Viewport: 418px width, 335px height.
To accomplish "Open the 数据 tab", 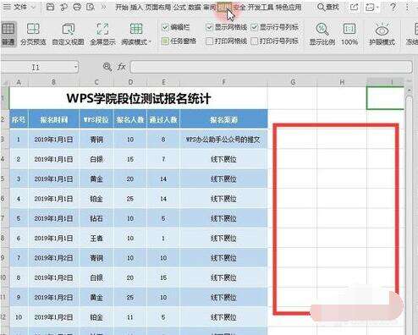I will coord(195,7).
